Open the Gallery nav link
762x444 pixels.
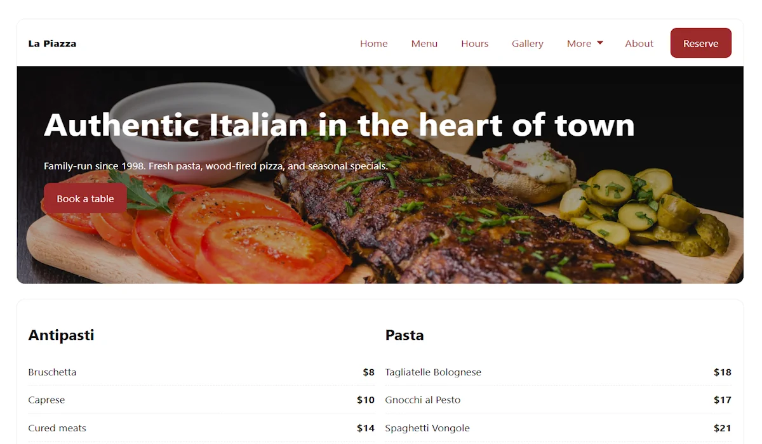pyautogui.click(x=527, y=43)
